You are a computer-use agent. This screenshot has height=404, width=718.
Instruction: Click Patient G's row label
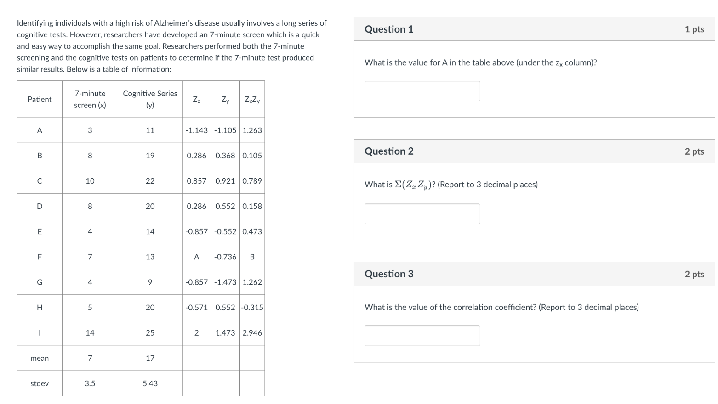[39, 281]
